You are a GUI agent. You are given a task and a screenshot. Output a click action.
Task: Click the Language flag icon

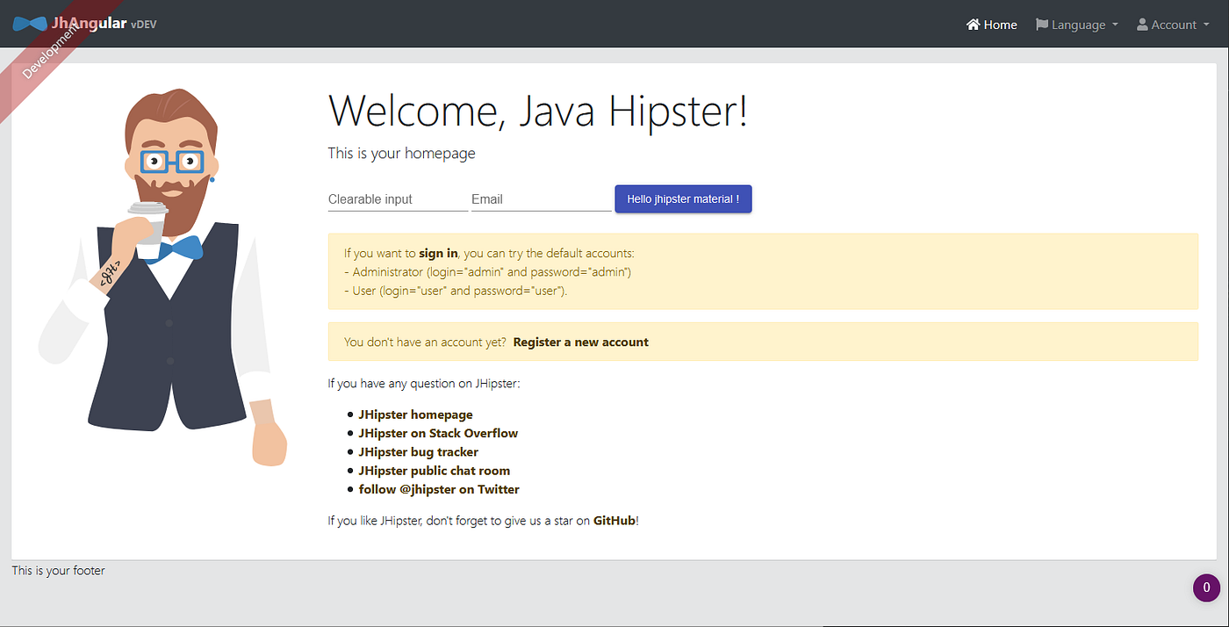coord(1042,25)
